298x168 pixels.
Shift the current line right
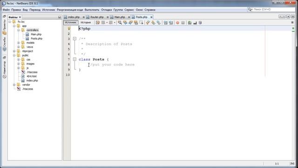point(171,23)
